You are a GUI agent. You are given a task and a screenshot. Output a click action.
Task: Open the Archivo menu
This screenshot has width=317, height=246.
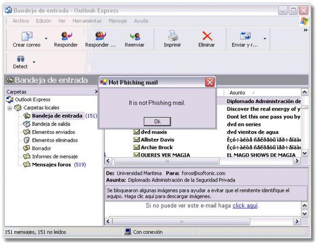21,21
